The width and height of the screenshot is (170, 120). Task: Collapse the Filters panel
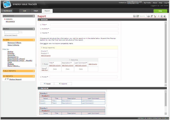tap(33, 40)
